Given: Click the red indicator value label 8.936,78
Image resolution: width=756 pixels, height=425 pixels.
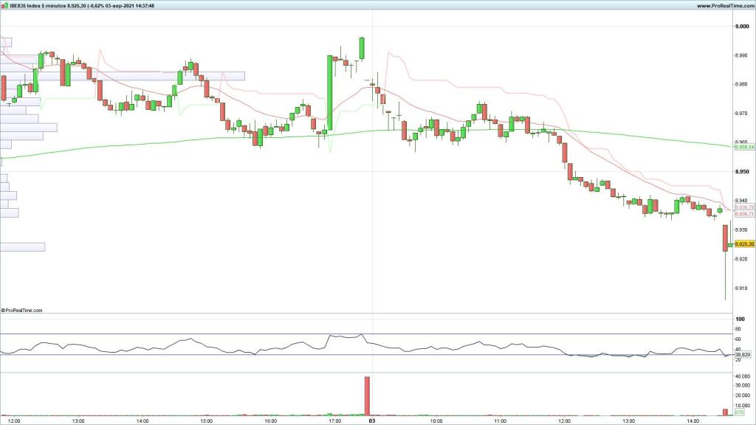Looking at the screenshot, I should click(743, 207).
